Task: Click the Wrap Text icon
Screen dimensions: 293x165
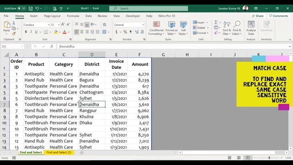Action: 104,24
